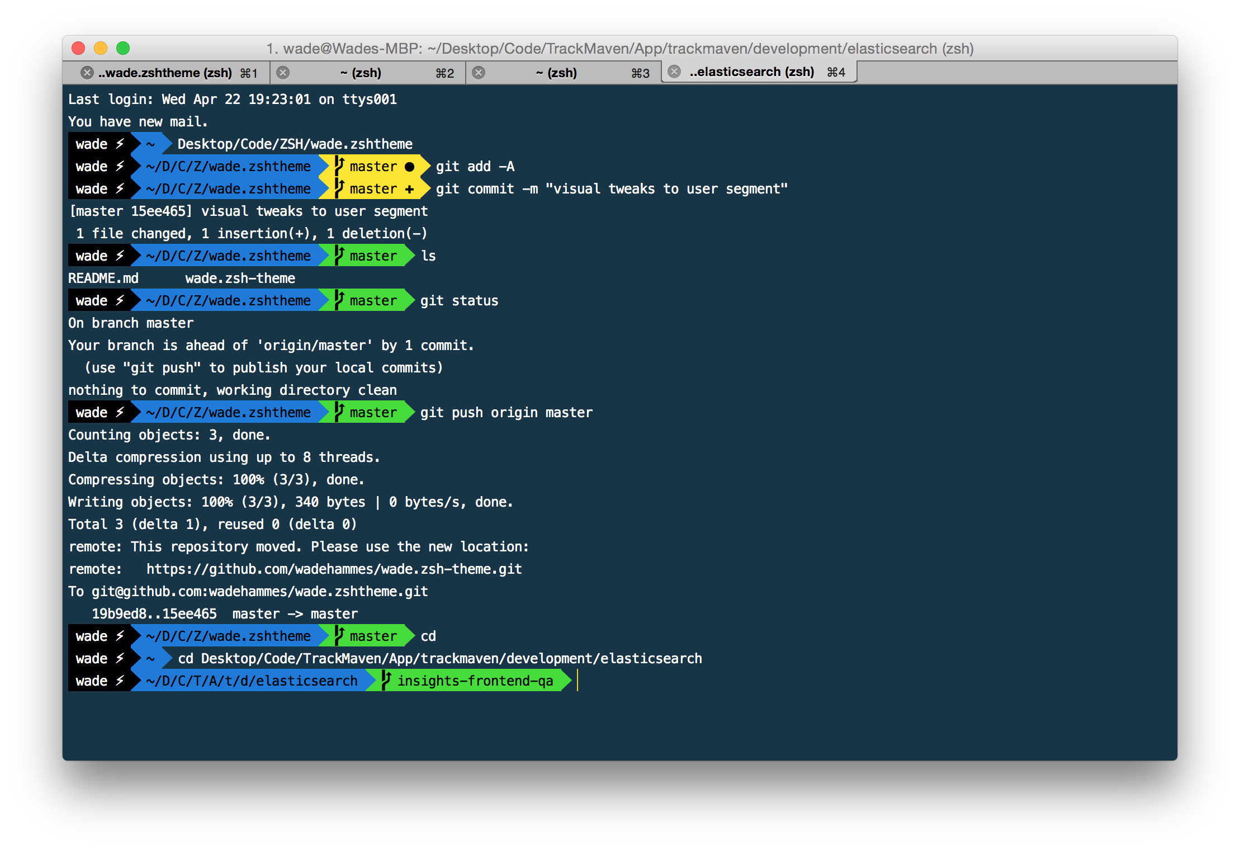1240x850 pixels.
Task: Click the plus icon in yellow master segment
Action: [x=409, y=189]
